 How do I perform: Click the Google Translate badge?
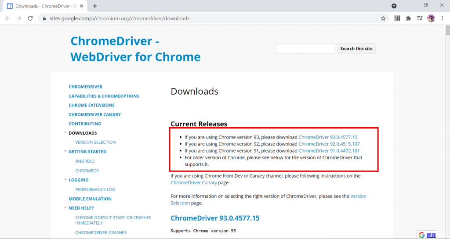click(x=427, y=235)
